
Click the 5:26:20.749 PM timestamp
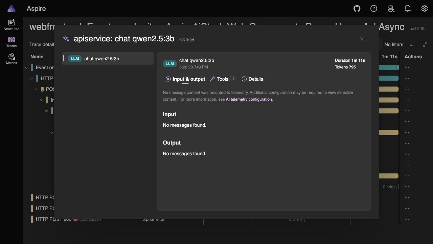tap(193, 67)
